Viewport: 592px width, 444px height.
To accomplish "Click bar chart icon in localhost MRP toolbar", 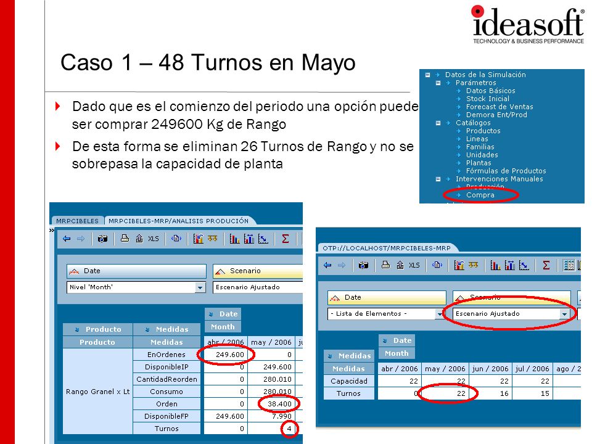I will 495,265.
